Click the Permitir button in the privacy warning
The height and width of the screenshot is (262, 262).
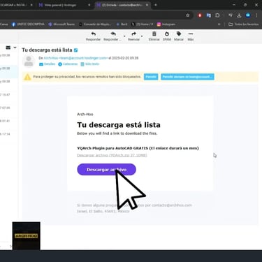(x=151, y=77)
